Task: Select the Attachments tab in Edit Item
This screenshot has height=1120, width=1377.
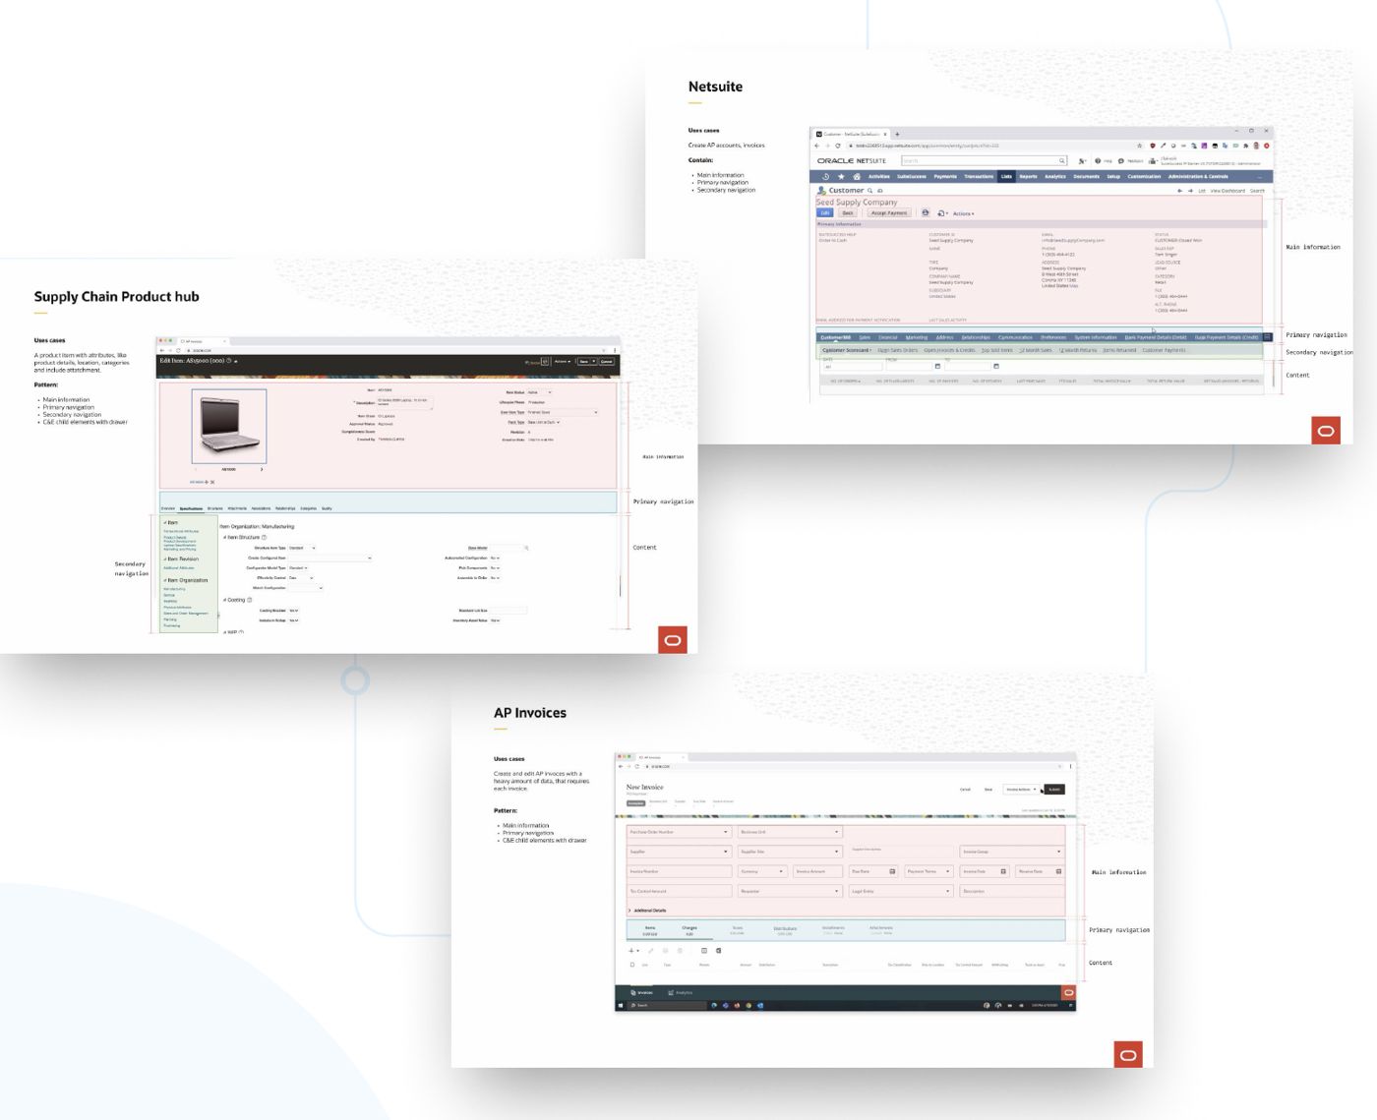Action: (x=237, y=508)
